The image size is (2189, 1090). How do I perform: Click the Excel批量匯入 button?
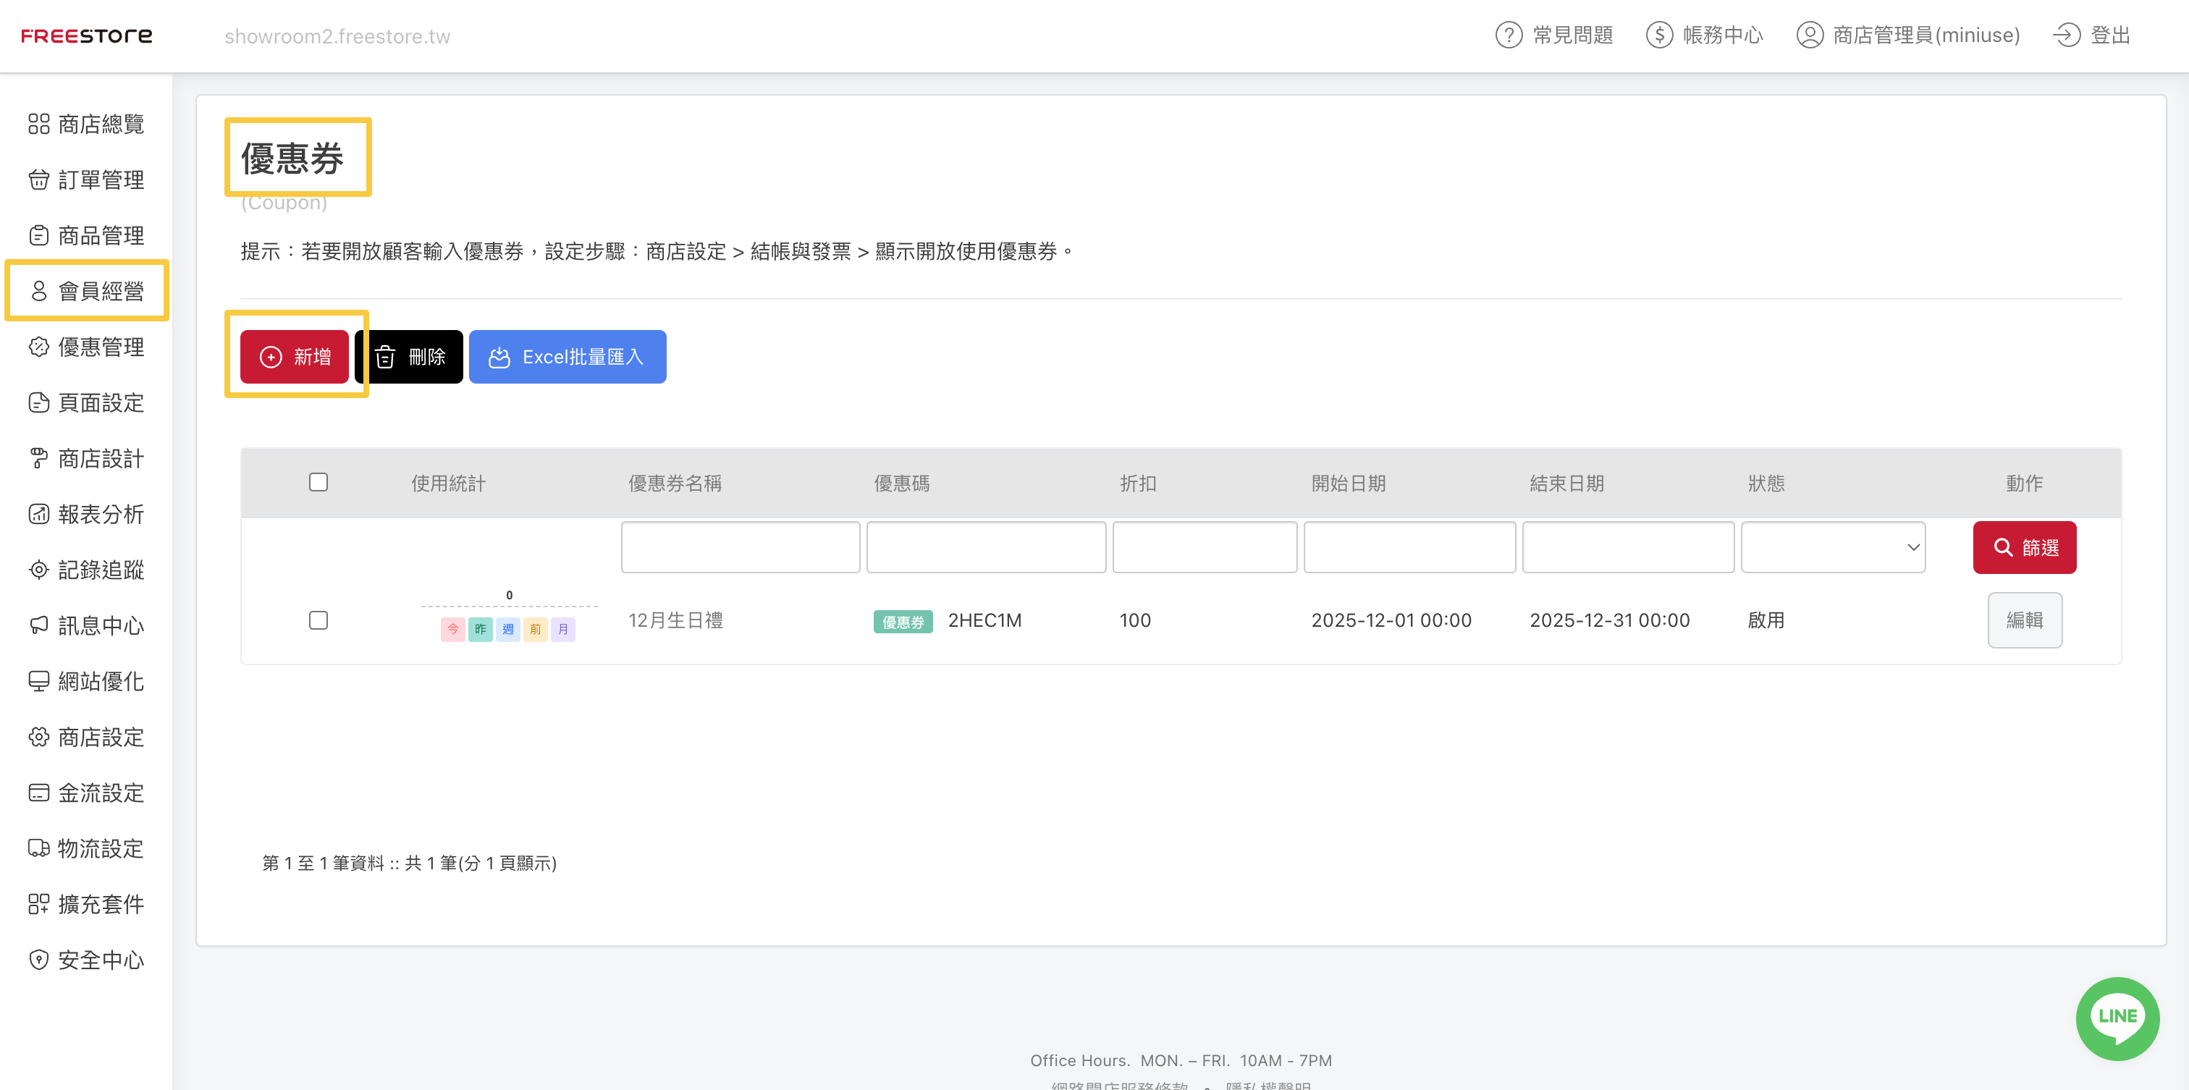tap(567, 357)
